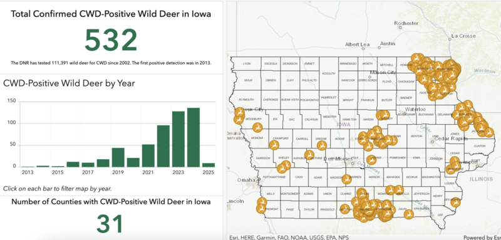The width and height of the screenshot is (501, 240).
Task: Click the "Waterloo" city label
Action: [415, 109]
